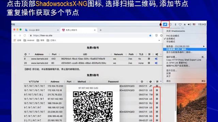The height and width of the screenshot is (122, 218).
Task: Select 关于 in the menu
Action: [168, 76]
